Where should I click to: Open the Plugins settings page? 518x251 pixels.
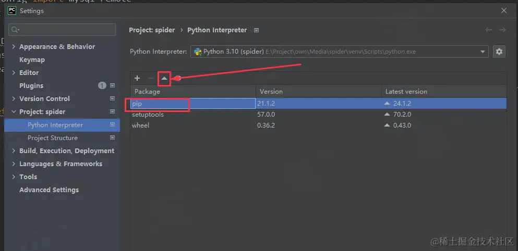coord(31,86)
